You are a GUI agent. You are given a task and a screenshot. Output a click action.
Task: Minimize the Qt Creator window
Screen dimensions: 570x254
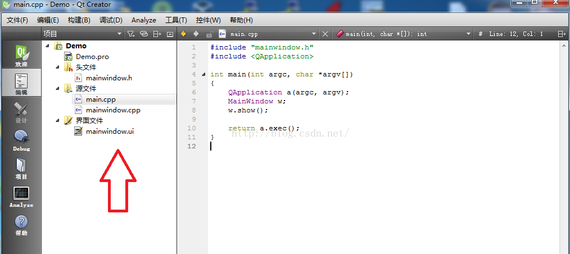pyautogui.click(x=519, y=3)
